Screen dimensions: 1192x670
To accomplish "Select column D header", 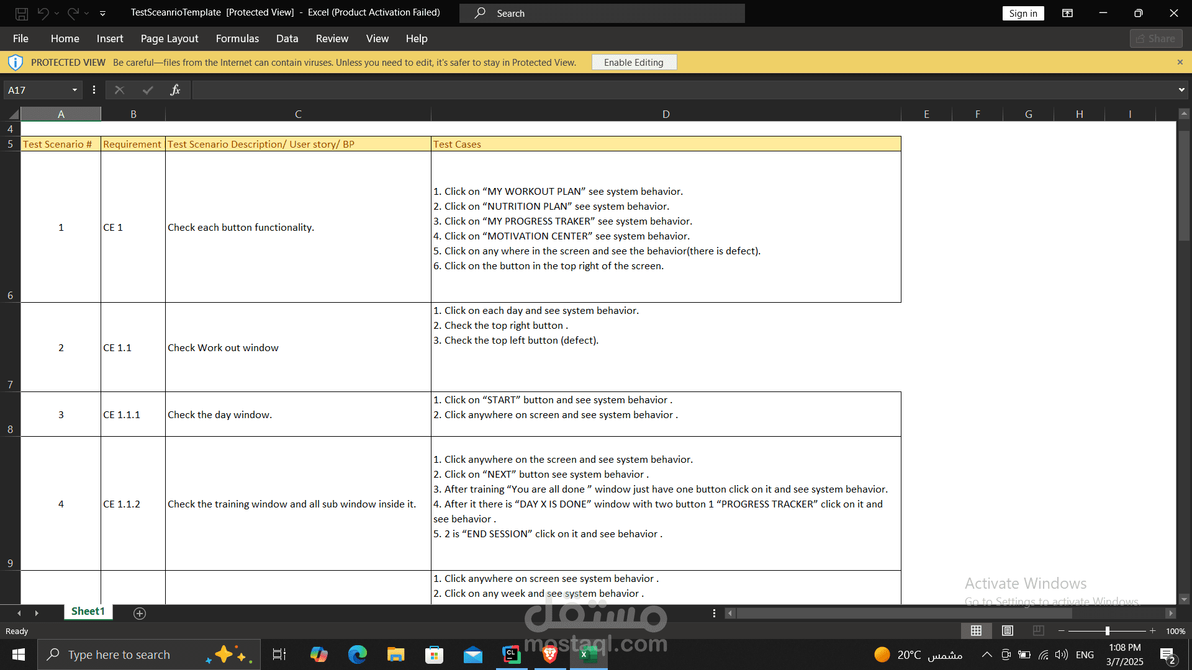I will click(666, 114).
